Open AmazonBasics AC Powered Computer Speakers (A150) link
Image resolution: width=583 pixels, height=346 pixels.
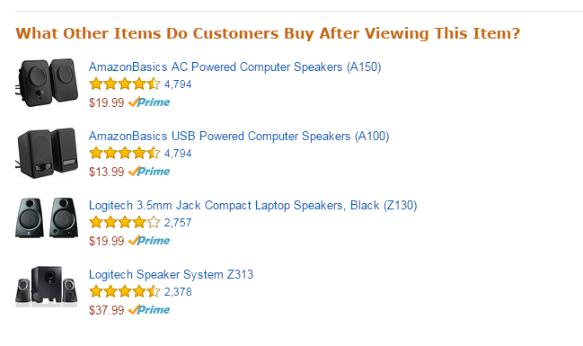[x=234, y=67]
